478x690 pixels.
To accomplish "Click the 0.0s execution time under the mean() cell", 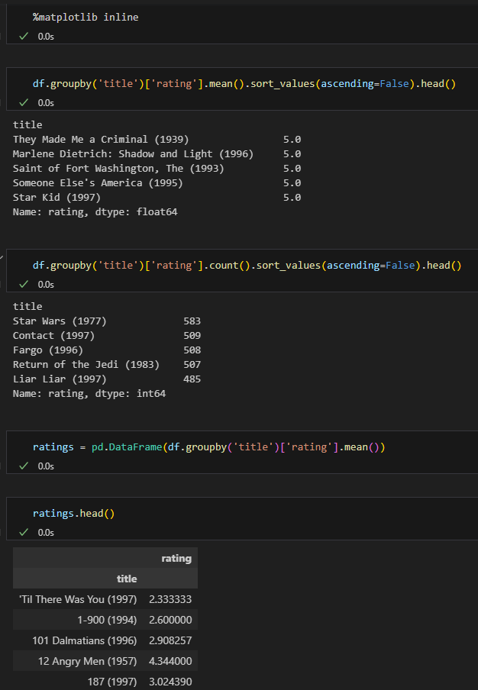I will 46,103.
